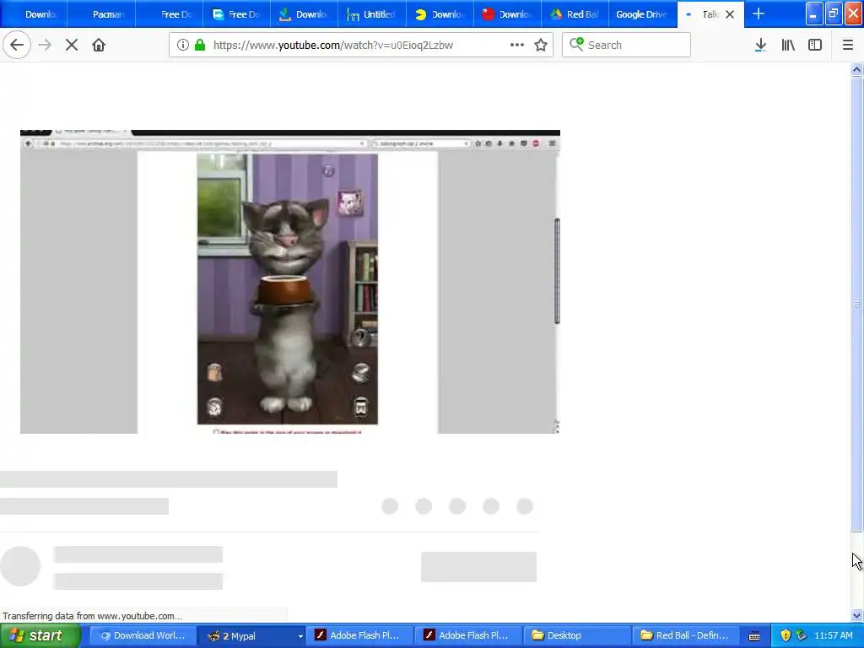Expand the 2 Mypal taskbar group

pyautogui.click(x=251, y=635)
